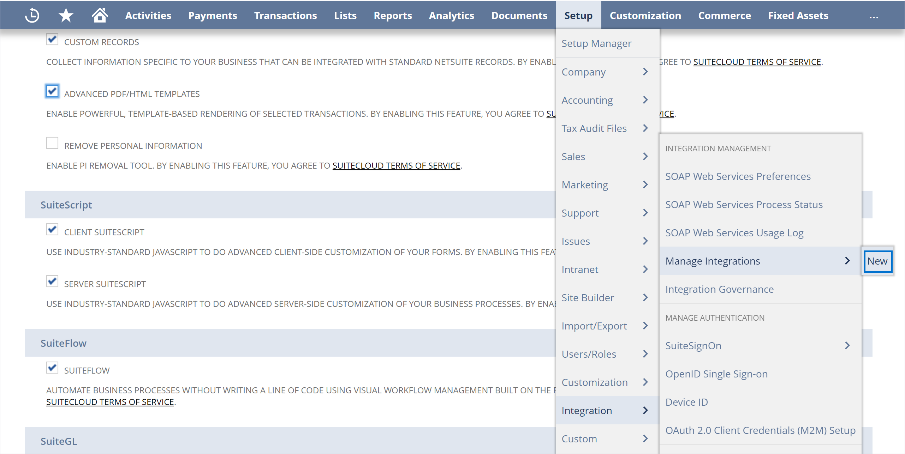Expand the Support submenu arrow

coord(645,213)
